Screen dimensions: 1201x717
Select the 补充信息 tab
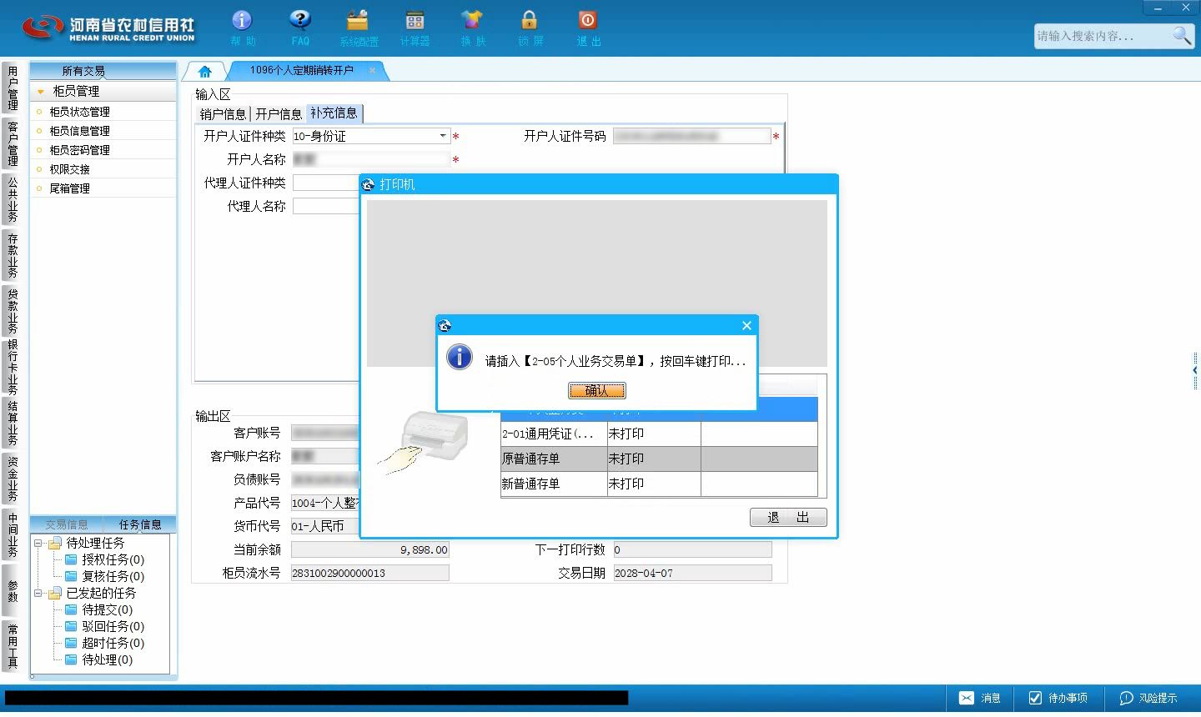(334, 113)
